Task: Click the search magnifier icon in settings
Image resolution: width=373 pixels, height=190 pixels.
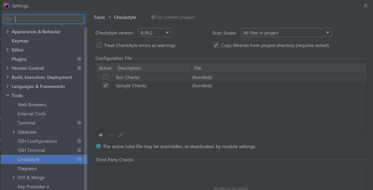Action: 9,19
